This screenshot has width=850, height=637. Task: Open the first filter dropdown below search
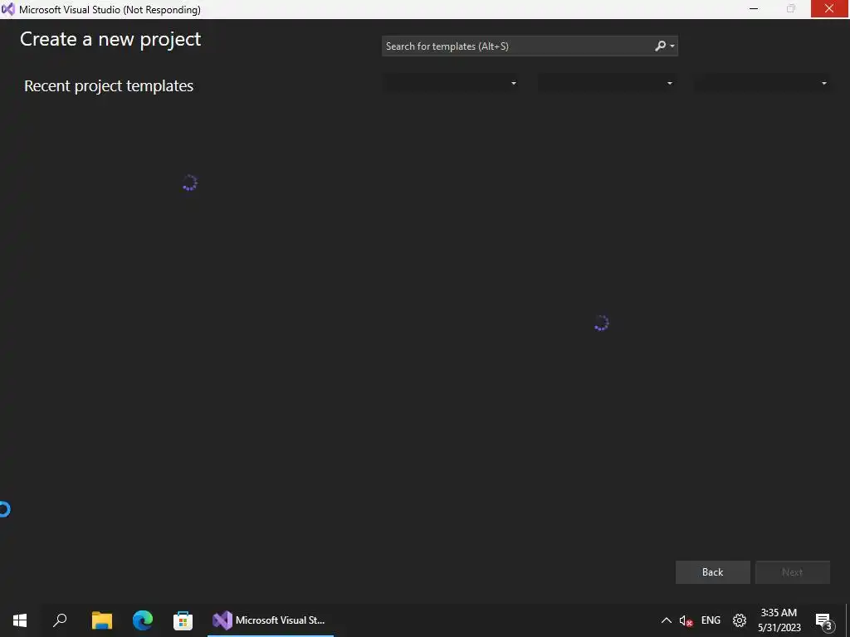coord(451,83)
